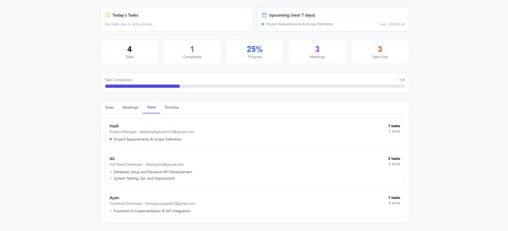Click the gray dot beside Database Setup task
The height and width of the screenshot is (231, 508).
tap(110, 172)
